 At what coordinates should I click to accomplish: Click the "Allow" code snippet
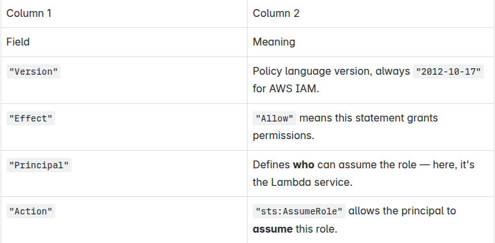274,118
